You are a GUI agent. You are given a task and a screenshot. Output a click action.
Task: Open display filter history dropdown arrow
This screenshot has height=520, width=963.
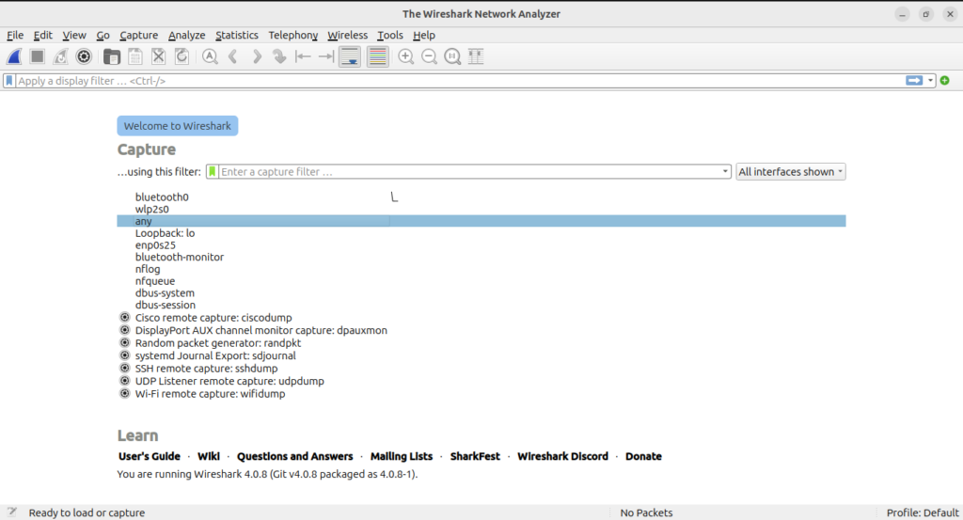point(930,81)
